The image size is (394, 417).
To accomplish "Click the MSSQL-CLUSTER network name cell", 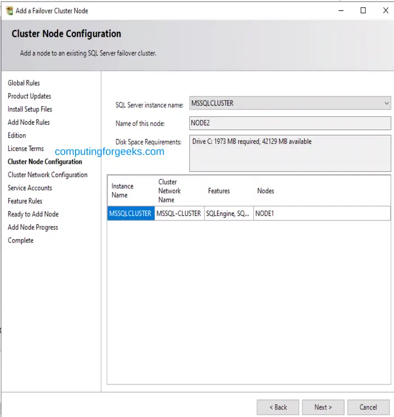I will point(179,213).
